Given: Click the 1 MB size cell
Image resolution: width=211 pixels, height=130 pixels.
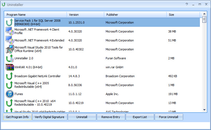Looking at the screenshot, I should pyautogui.click(x=171, y=85).
